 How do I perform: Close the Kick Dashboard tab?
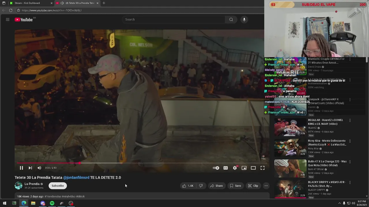click(52, 3)
